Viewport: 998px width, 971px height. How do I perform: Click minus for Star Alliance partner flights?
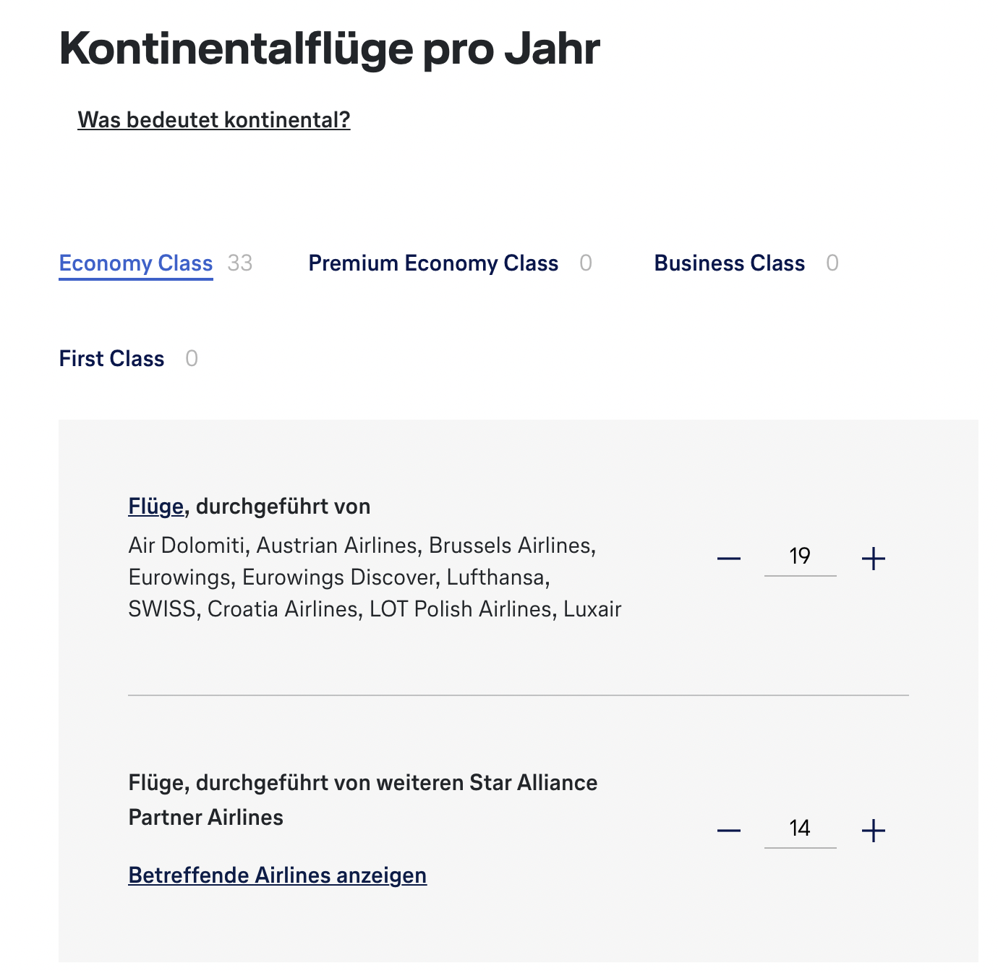pyautogui.click(x=729, y=831)
